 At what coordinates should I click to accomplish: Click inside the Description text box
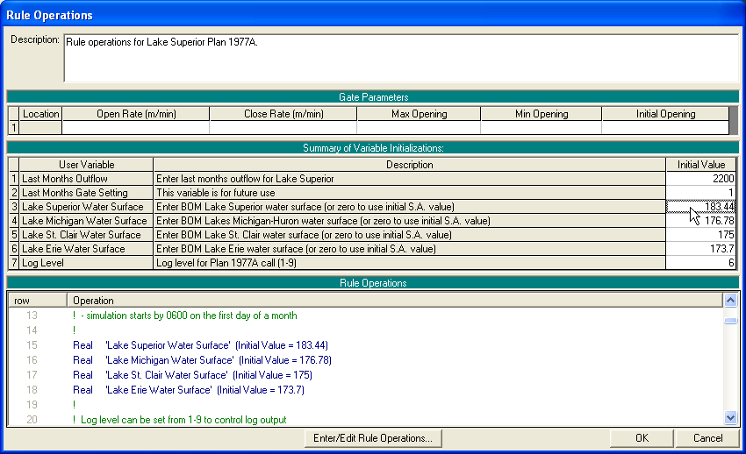400,58
